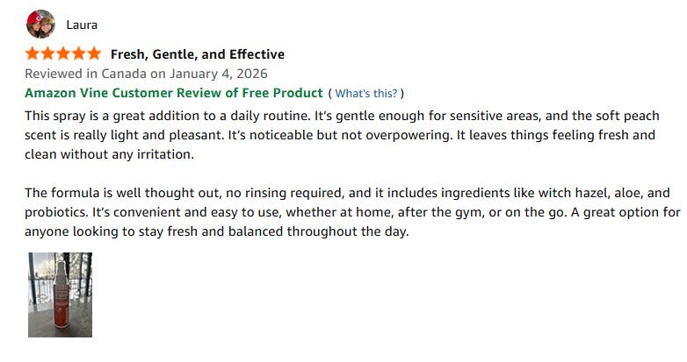The image size is (687, 362).
Task: Click the fifth and last rating star
Action: (x=92, y=54)
